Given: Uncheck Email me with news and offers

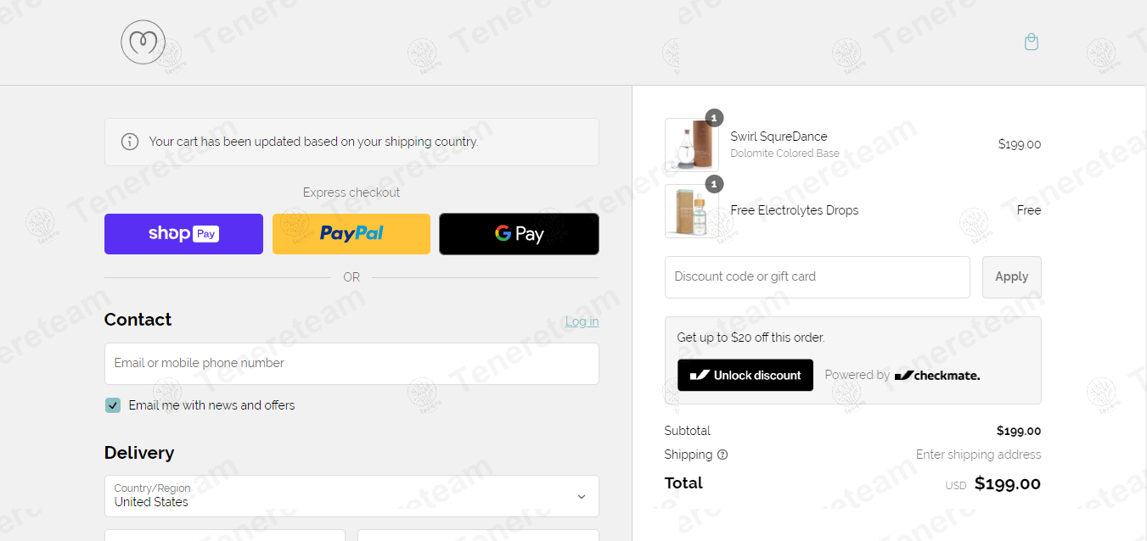Looking at the screenshot, I should pos(113,405).
